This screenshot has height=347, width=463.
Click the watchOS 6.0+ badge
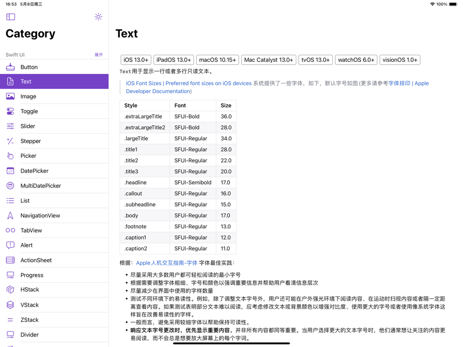pyautogui.click(x=356, y=59)
